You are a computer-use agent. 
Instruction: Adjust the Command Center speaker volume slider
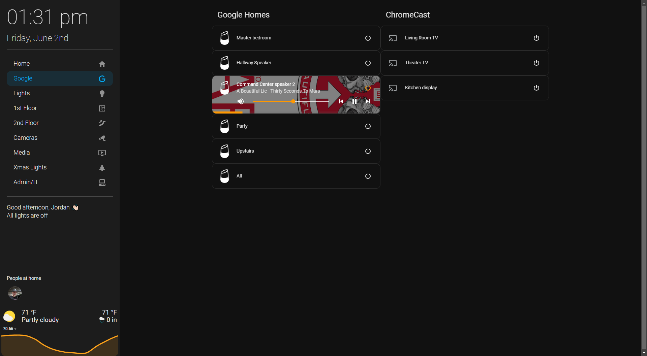[x=292, y=101]
